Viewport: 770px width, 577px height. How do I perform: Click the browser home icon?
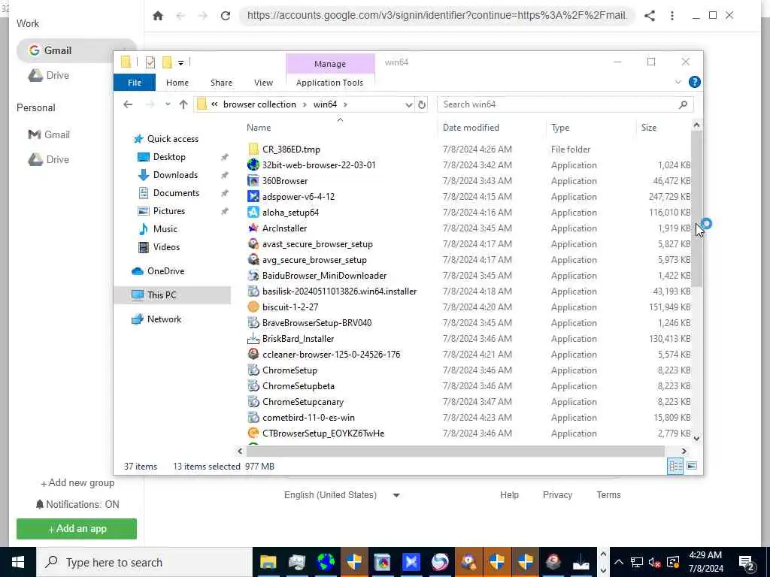pyautogui.click(x=158, y=16)
